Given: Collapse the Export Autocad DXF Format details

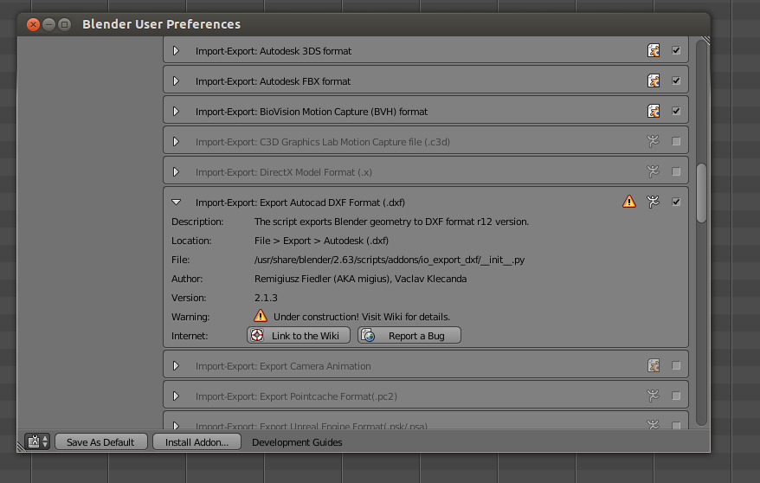Looking at the screenshot, I should pyautogui.click(x=176, y=202).
